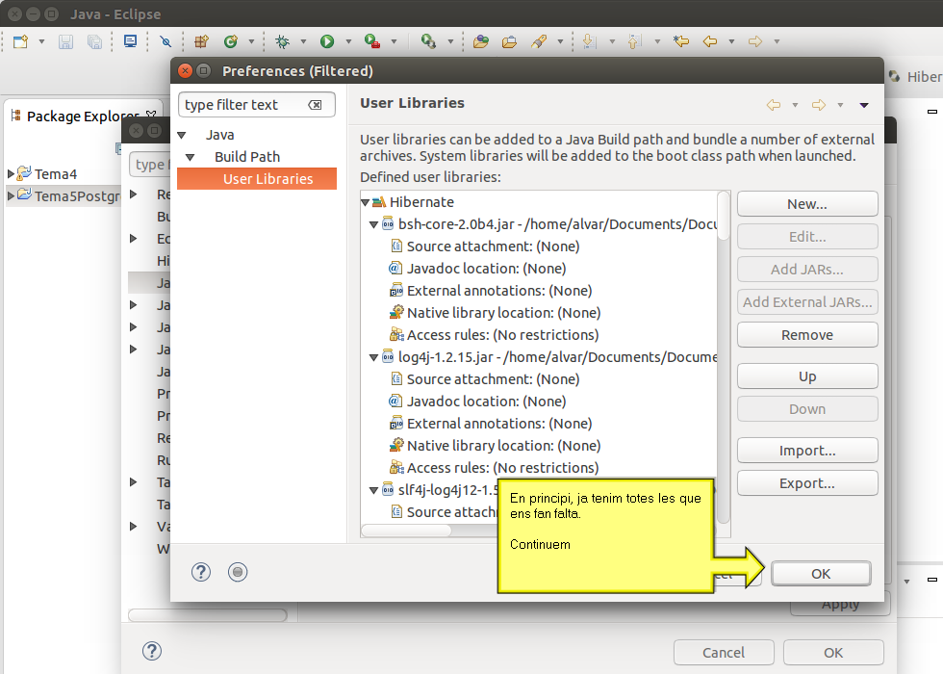Viewport: 943px width, 674px height.
Task: Collapse the log4j-1.2.15.jar entry
Action: coord(373,357)
